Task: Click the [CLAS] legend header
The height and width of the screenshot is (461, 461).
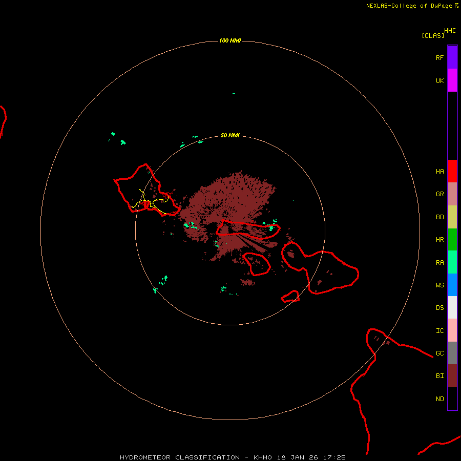Action: [433, 35]
